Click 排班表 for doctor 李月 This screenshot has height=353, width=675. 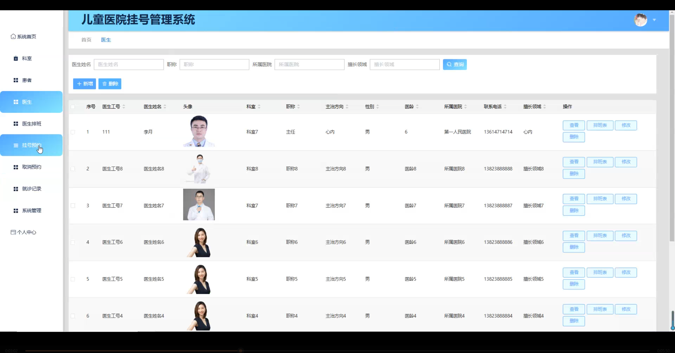click(x=600, y=125)
